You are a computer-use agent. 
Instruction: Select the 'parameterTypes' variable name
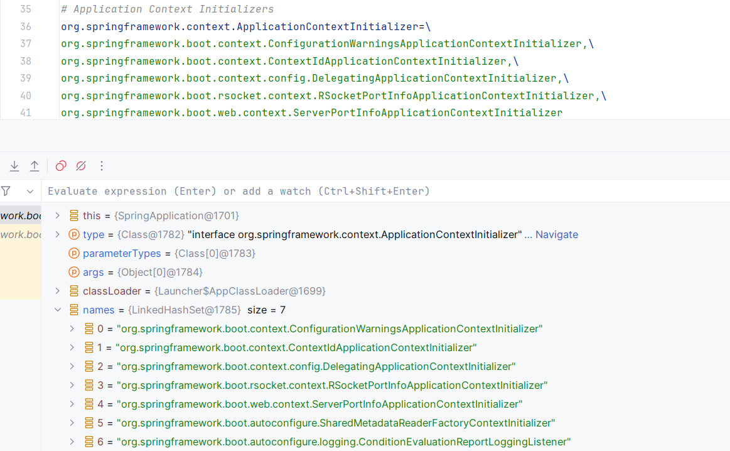coord(122,254)
